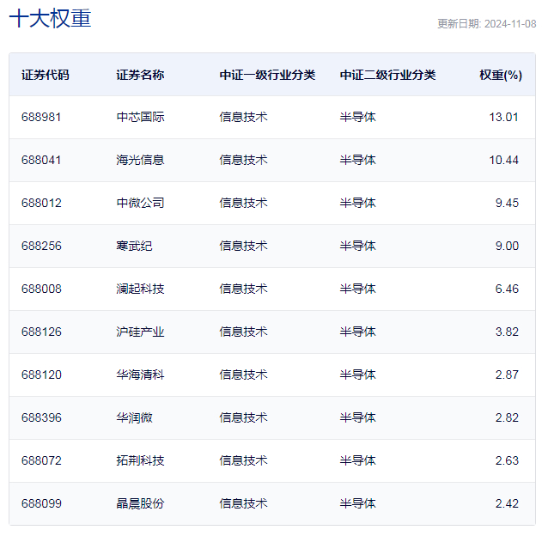Open the 华润微 security name
Screen dimensions: 542x536
(134, 417)
